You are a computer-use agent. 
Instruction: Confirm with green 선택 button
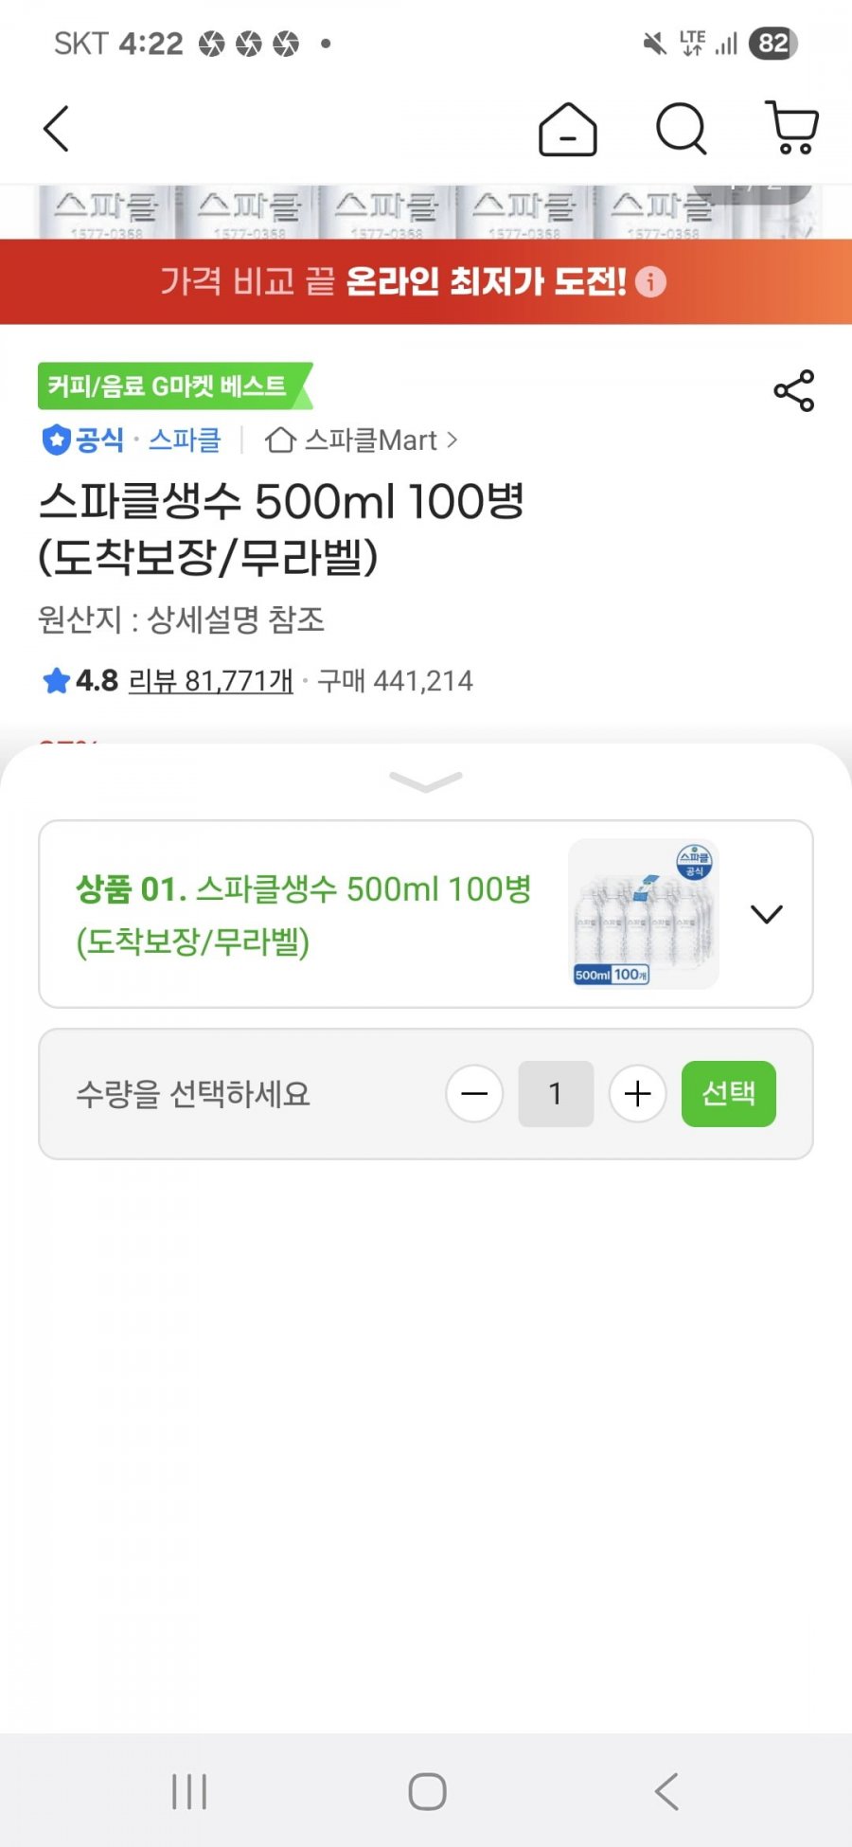[729, 1094]
